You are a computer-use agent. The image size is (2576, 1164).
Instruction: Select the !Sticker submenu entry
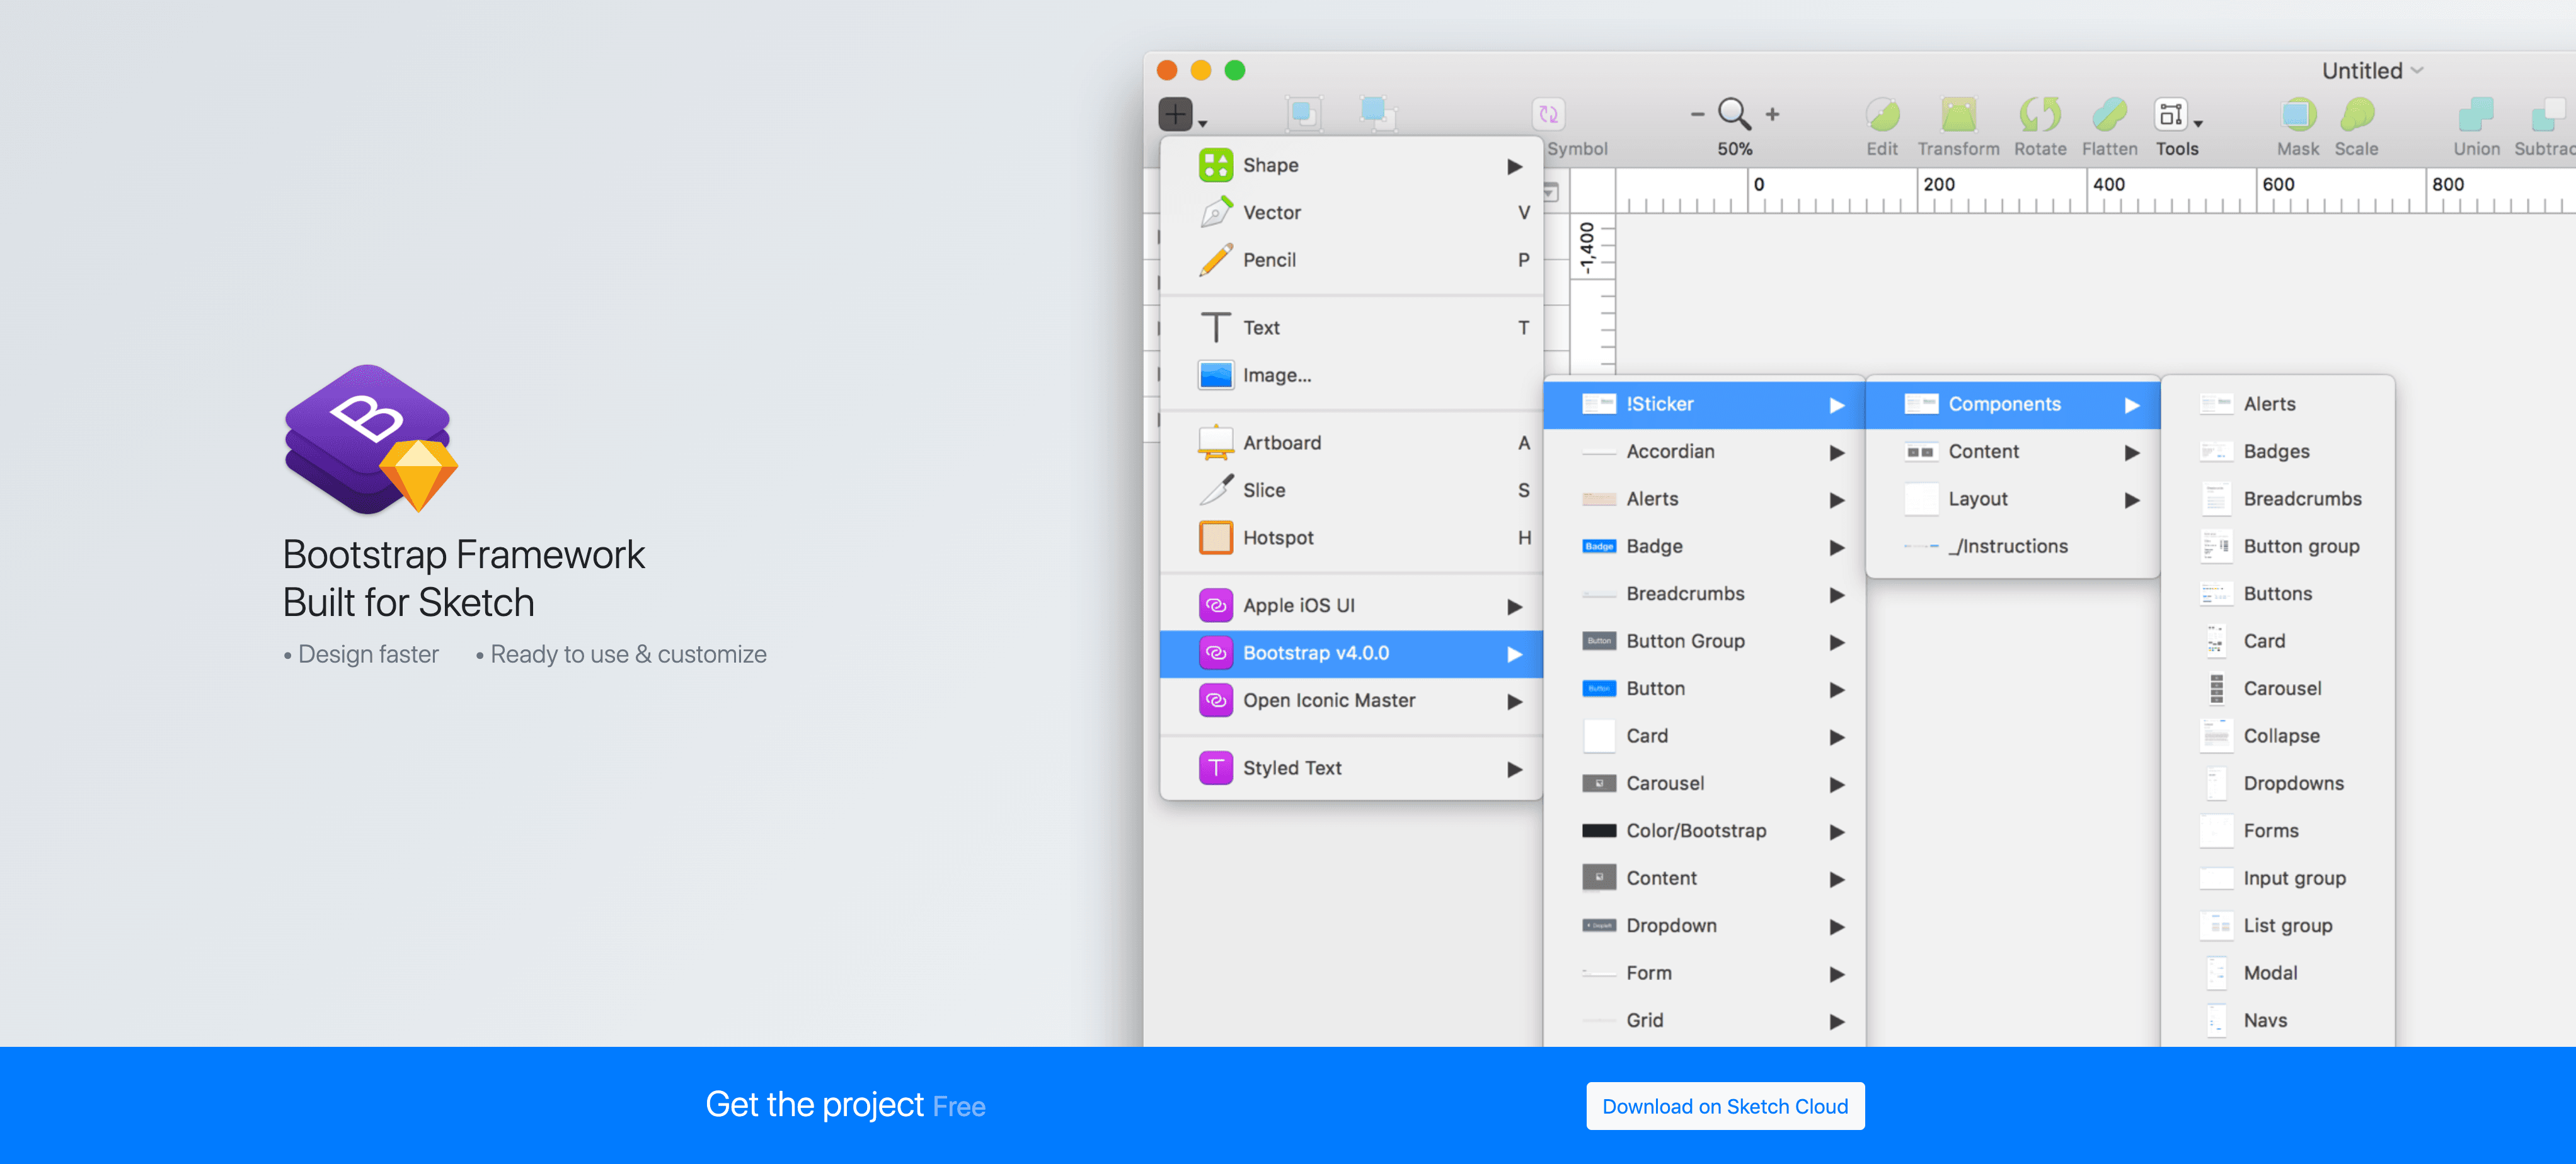pos(1704,404)
